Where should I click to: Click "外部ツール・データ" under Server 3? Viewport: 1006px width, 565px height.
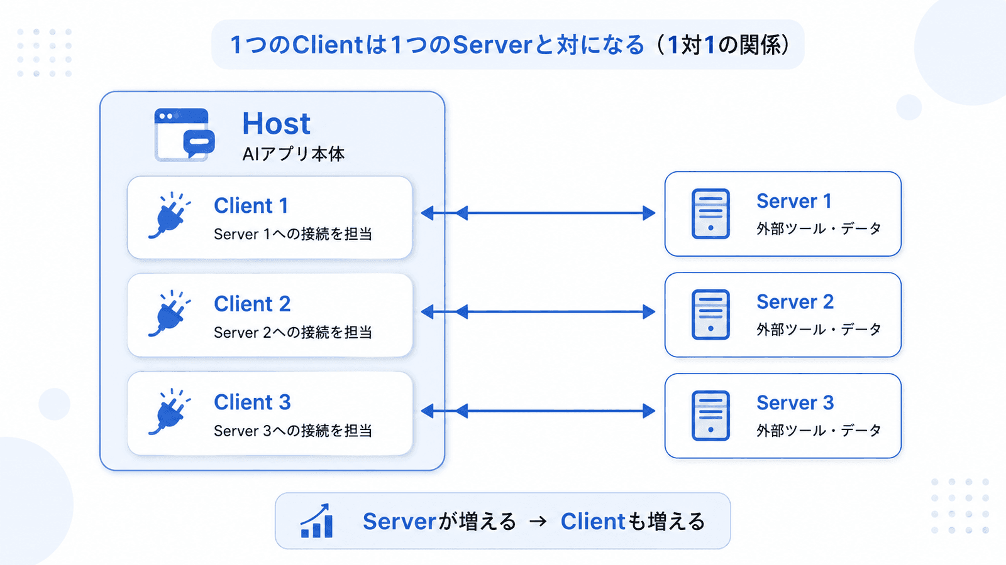click(819, 431)
